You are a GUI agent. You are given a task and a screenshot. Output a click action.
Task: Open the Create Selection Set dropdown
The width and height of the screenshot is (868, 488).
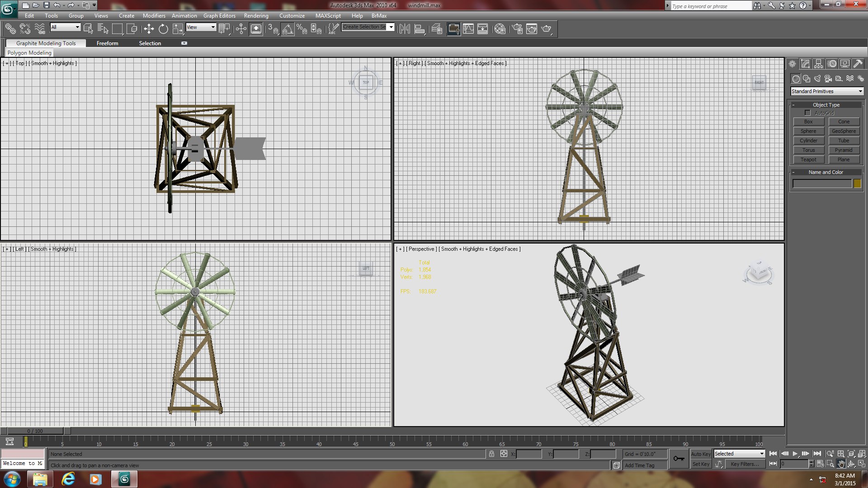click(368, 27)
